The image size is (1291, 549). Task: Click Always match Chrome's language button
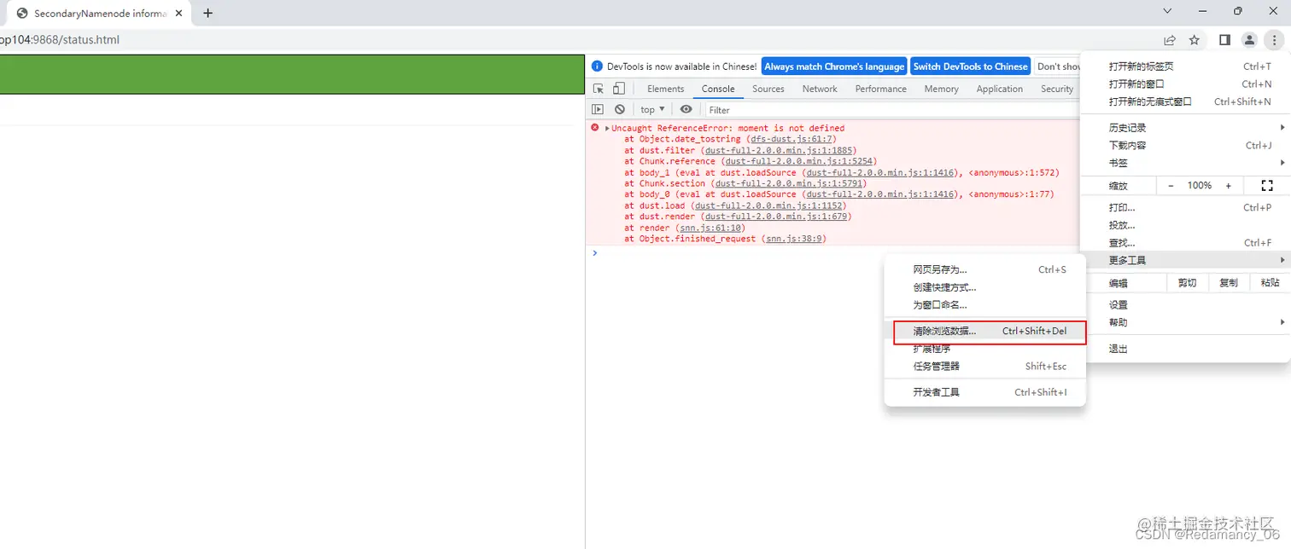pyautogui.click(x=834, y=66)
